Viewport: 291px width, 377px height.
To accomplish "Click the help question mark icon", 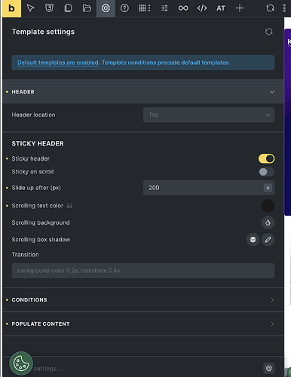I will [x=124, y=8].
